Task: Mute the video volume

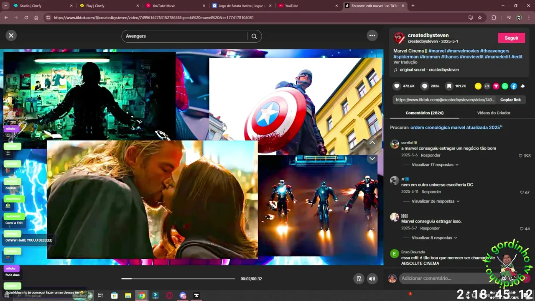Action: tap(372, 279)
